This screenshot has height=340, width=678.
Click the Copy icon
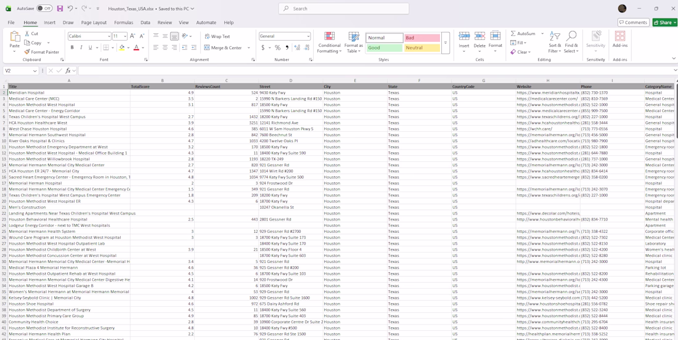pyautogui.click(x=27, y=42)
